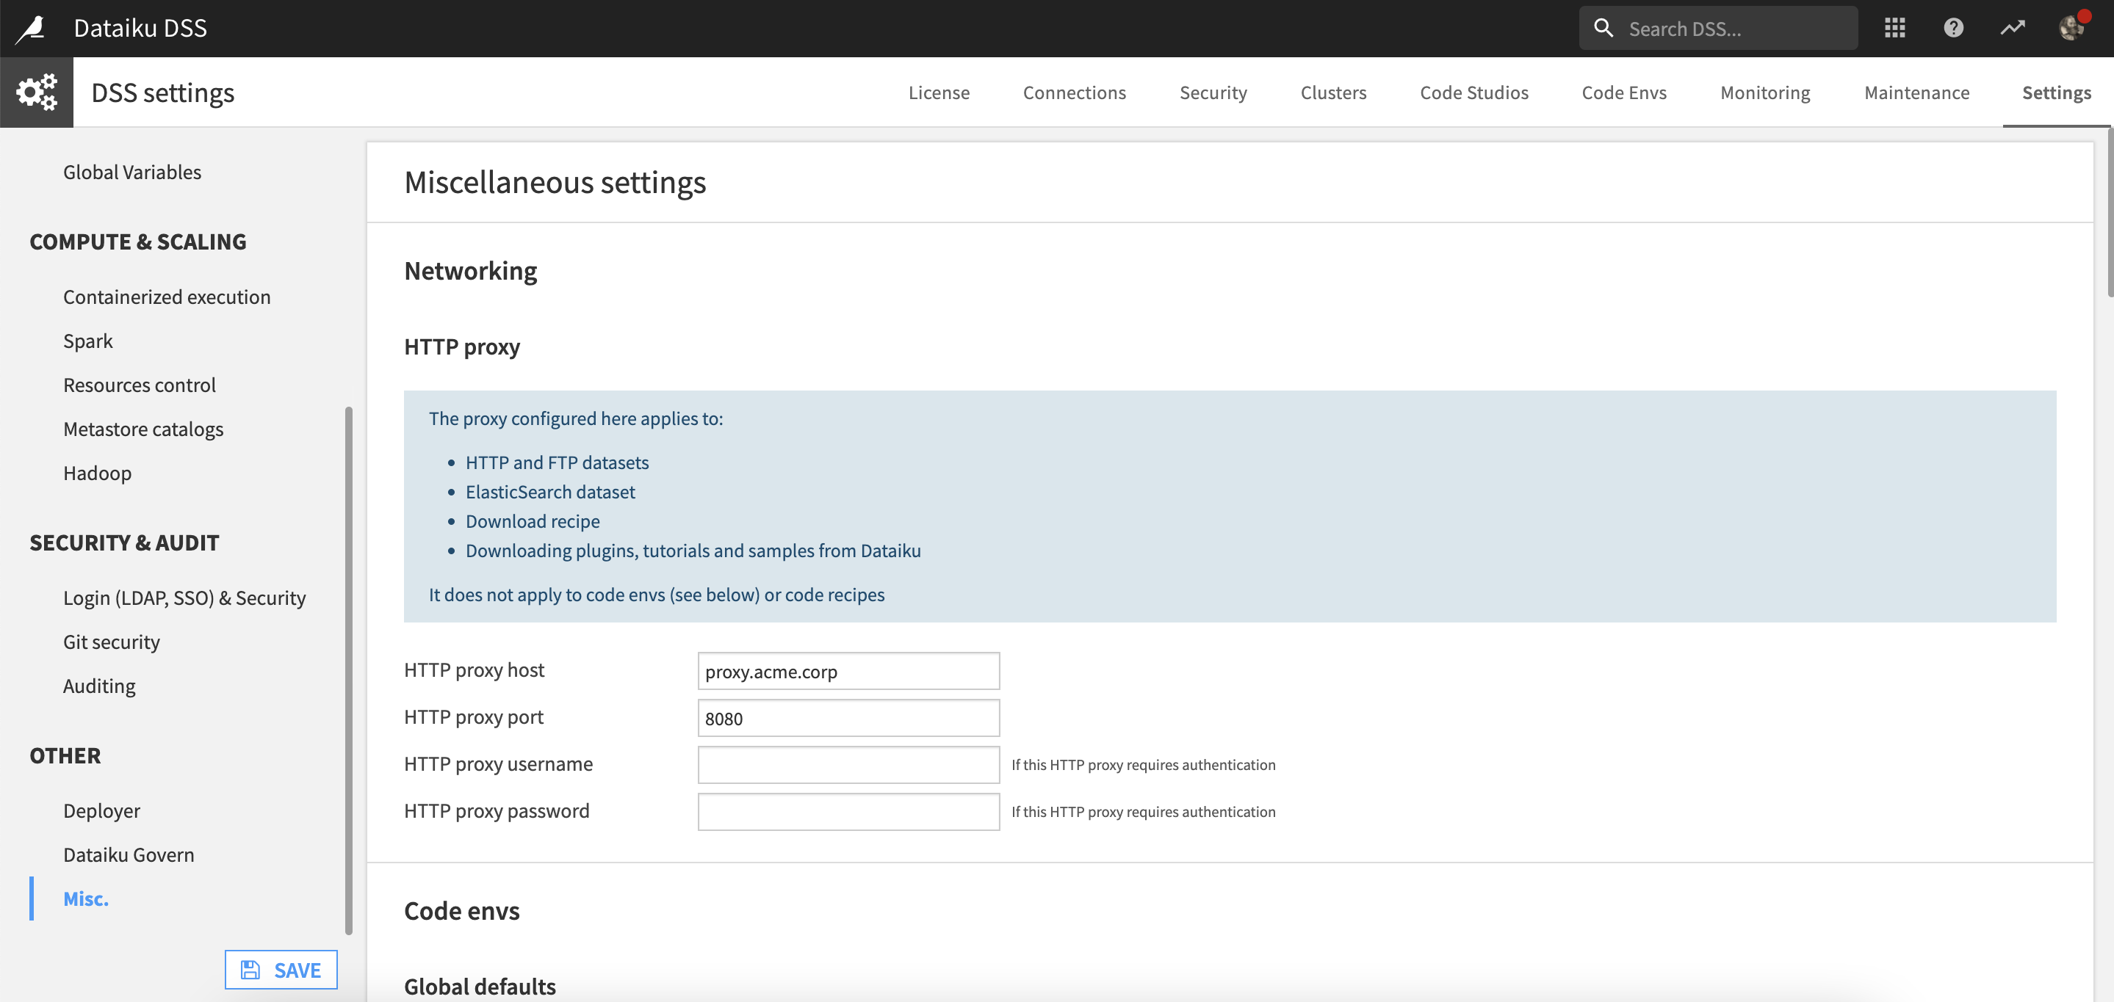Open Resources control settings

pos(140,385)
